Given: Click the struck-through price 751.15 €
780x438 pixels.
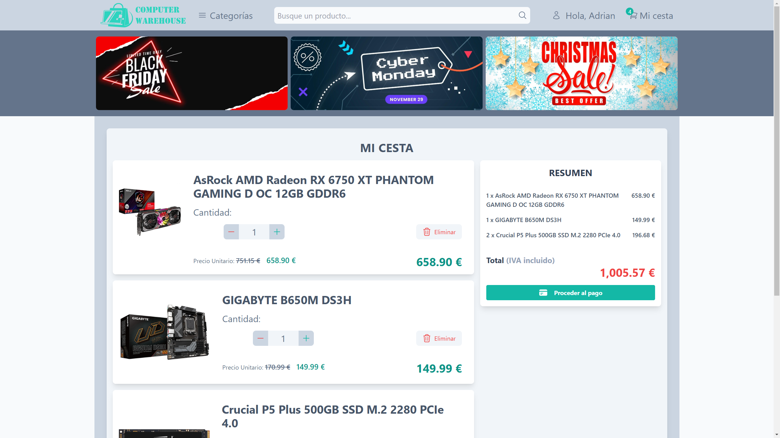Looking at the screenshot, I should [248, 261].
